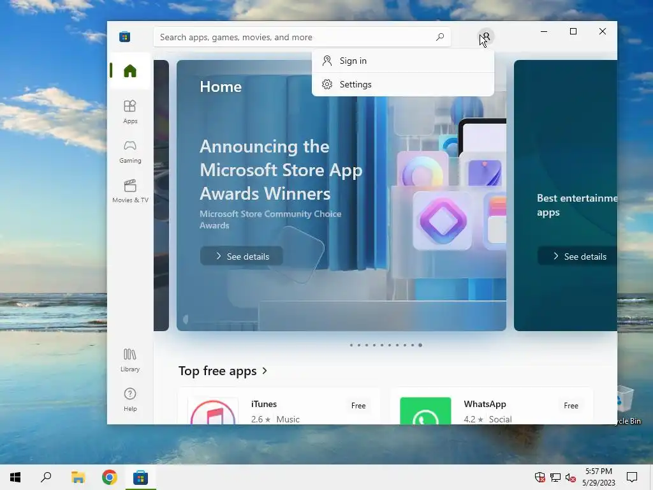Open the Help section
Screen dimensions: 653x490
pos(130,399)
